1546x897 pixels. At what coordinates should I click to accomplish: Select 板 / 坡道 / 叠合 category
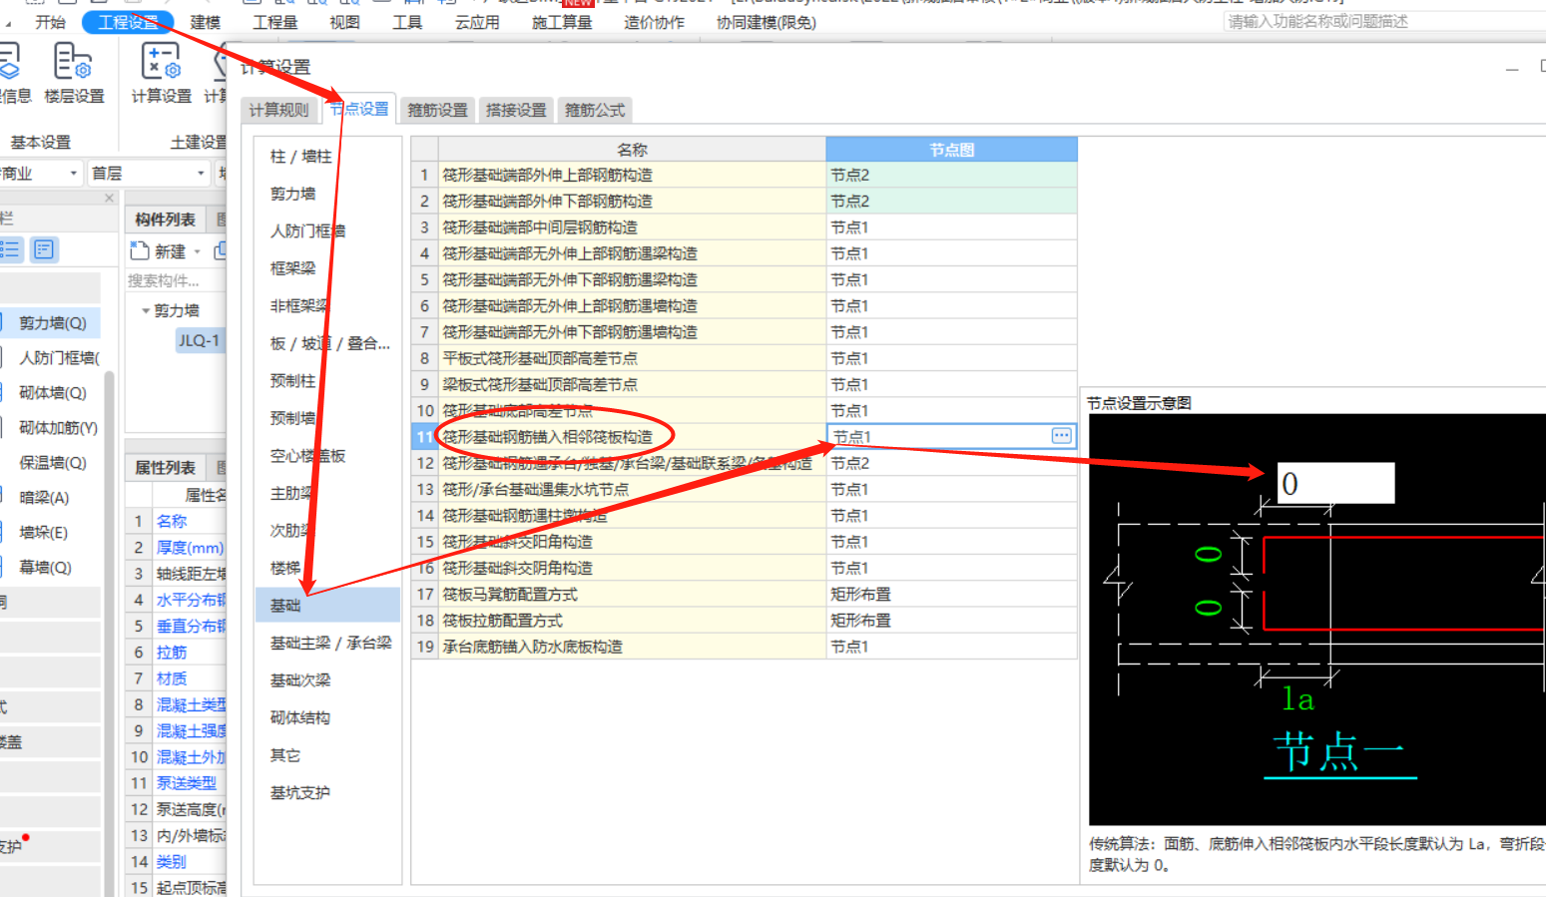pos(327,343)
